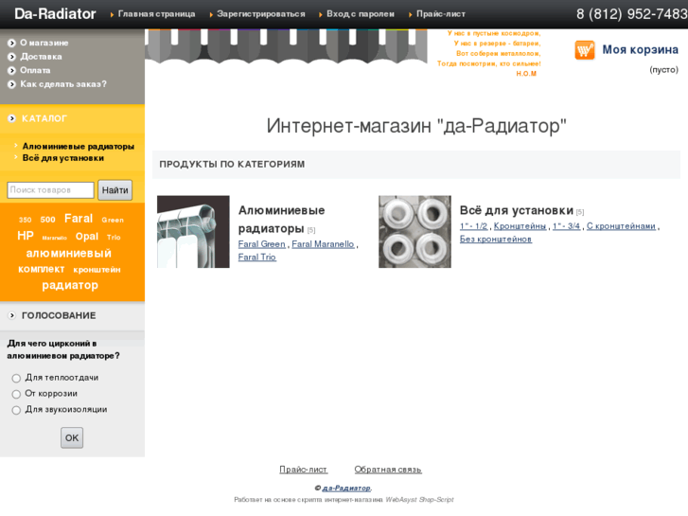
Task: Click the WebAsyst Shop-Script footer text
Action: coord(419,500)
